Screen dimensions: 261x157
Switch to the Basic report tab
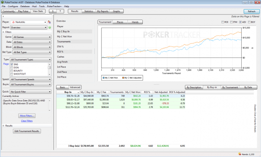62,87
